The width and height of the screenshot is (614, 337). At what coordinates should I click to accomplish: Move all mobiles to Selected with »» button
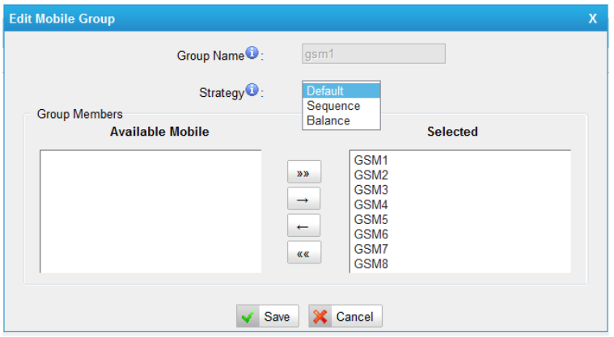[304, 172]
